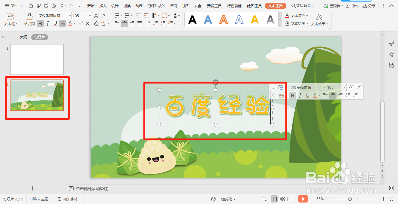The width and height of the screenshot is (398, 204).
Task: Open the distributed alignment option
Action: 147,23
